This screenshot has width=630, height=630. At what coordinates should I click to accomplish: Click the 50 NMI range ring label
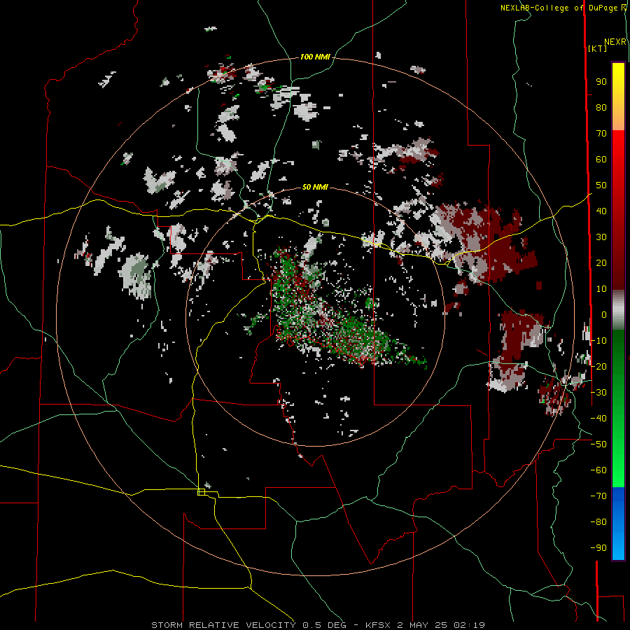315,187
